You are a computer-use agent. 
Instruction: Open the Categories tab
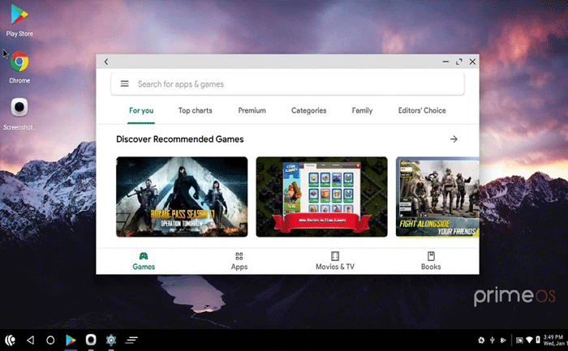[x=308, y=111]
